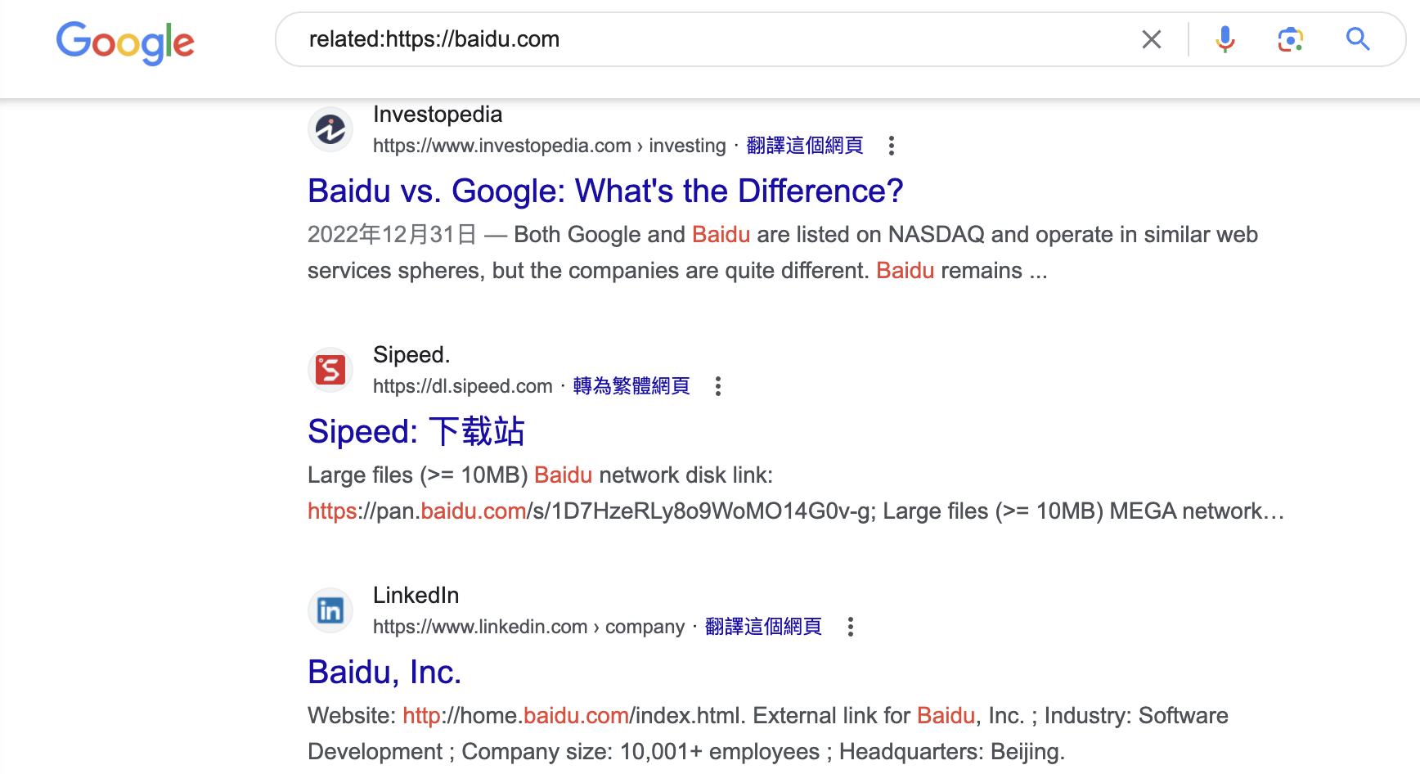The image size is (1420, 774).
Task: Open "Baidu vs. Google: What's the Difference?" result
Action: click(x=605, y=191)
